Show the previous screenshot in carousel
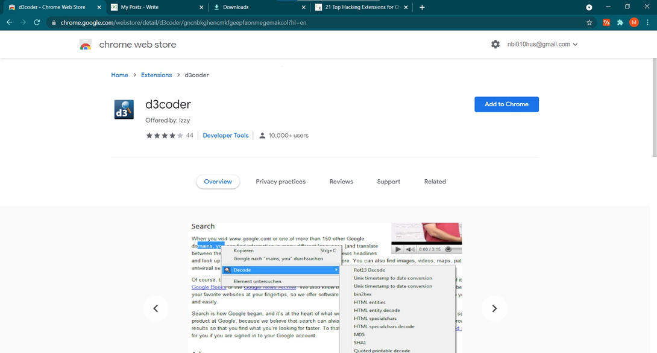The width and height of the screenshot is (657, 353). pyautogui.click(x=156, y=308)
